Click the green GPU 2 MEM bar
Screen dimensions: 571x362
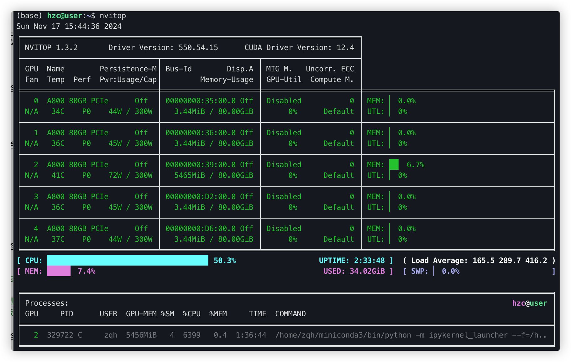click(394, 164)
